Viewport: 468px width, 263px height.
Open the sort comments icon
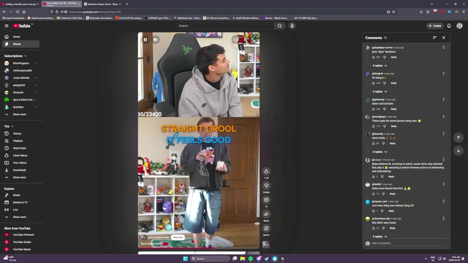435,38
